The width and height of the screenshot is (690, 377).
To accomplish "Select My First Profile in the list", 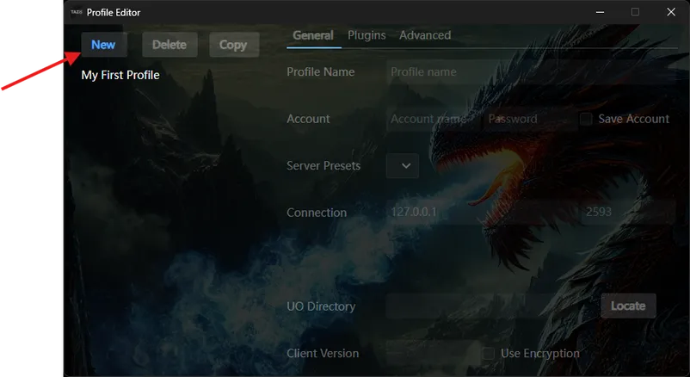I will pyautogui.click(x=120, y=75).
